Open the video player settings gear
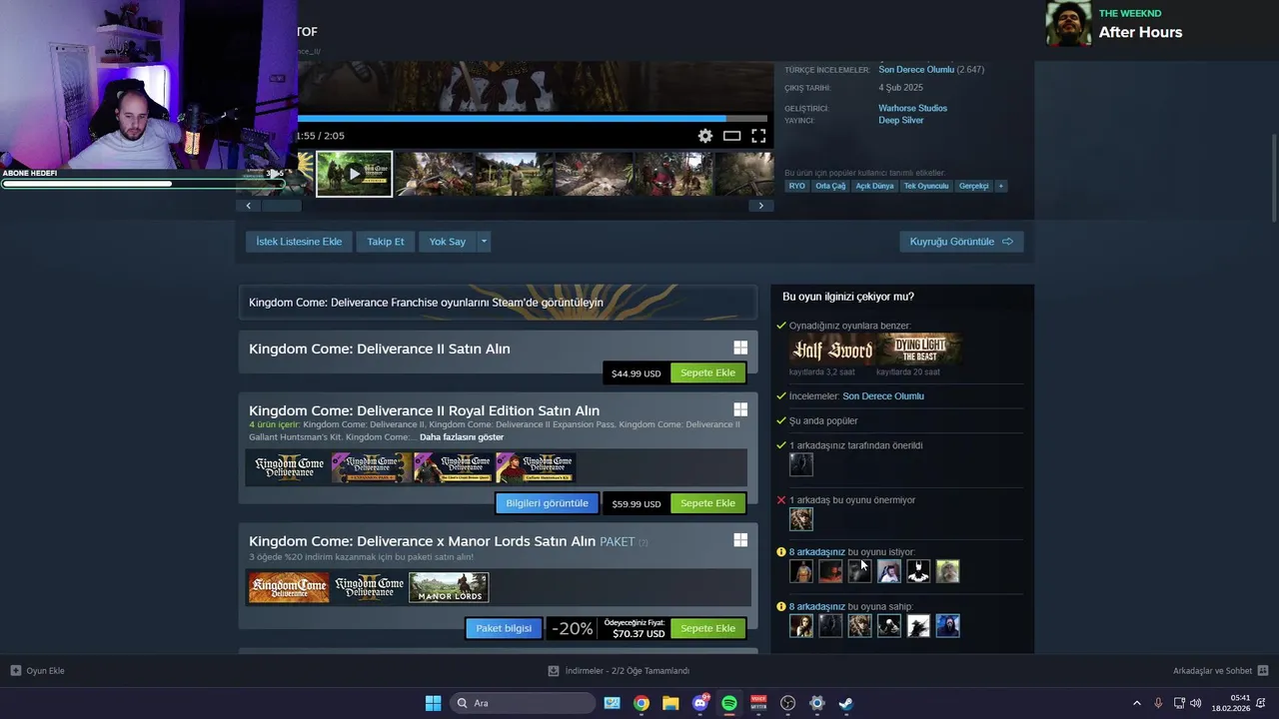Viewport: 1279px width, 719px height. [x=705, y=136]
